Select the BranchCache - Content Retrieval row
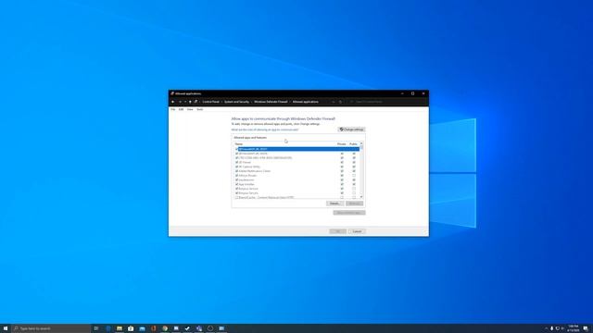The width and height of the screenshot is (593, 333). (296, 197)
